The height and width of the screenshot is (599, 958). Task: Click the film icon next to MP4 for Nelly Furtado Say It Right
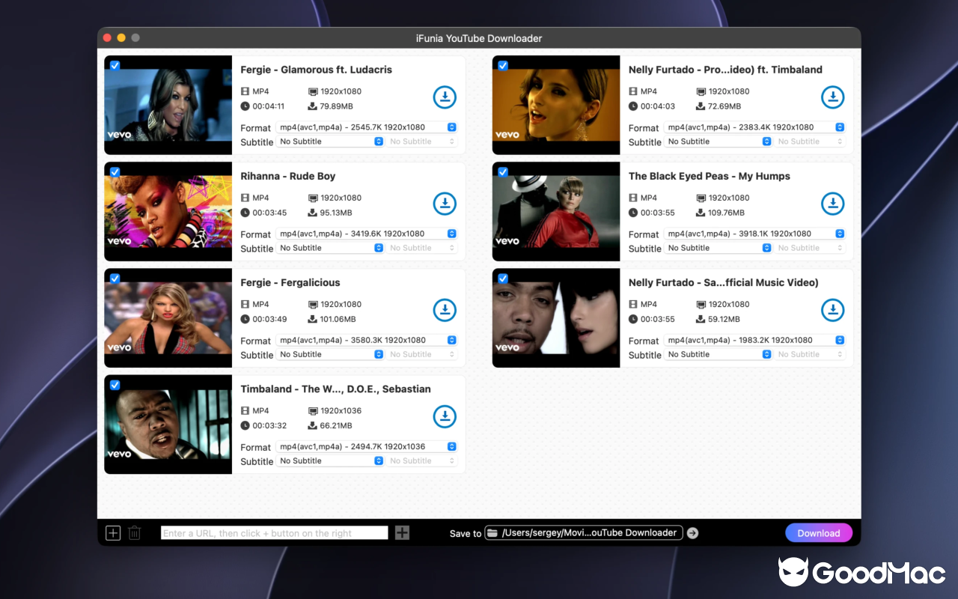click(633, 304)
